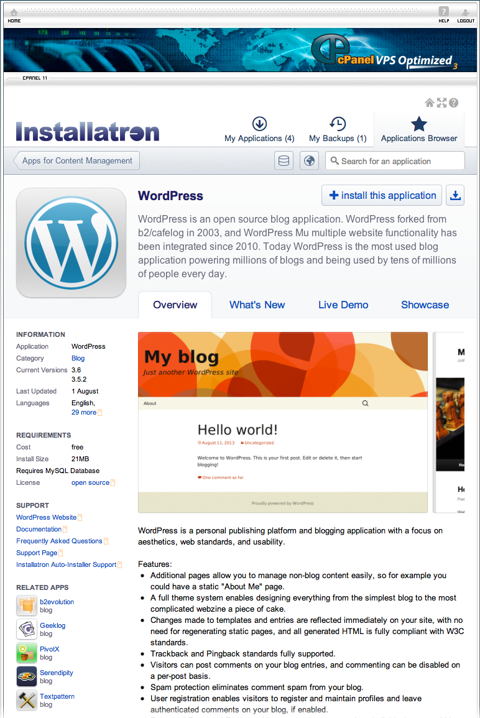Image resolution: width=480 pixels, height=718 pixels.
Task: Click the download arrow icon button
Action: (x=455, y=196)
